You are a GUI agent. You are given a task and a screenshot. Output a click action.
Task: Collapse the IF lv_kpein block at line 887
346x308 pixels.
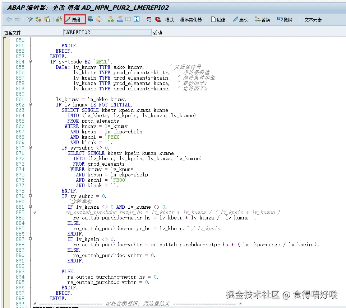[x=31, y=239]
